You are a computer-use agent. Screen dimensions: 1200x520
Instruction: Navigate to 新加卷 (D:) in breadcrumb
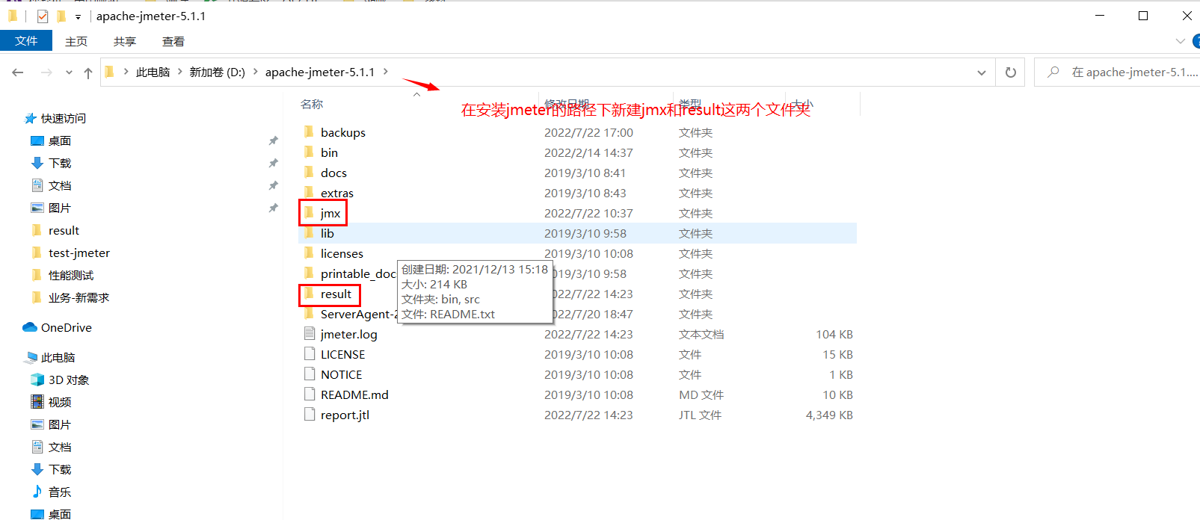click(x=217, y=72)
